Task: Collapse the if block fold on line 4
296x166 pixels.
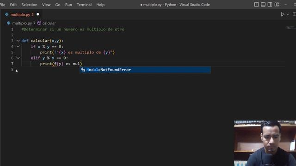Action: pyautogui.click(x=18, y=47)
